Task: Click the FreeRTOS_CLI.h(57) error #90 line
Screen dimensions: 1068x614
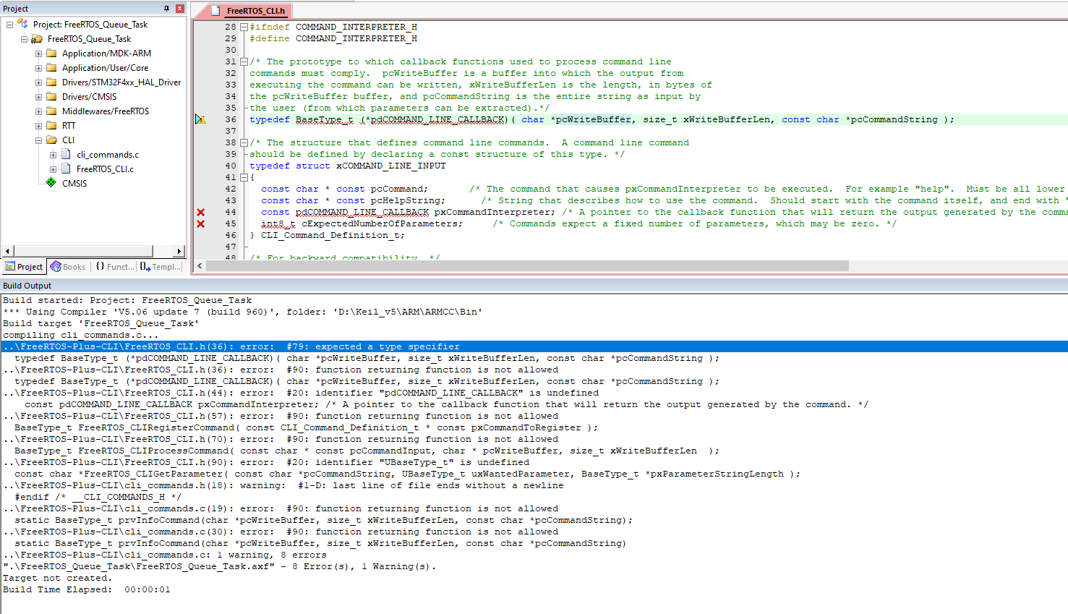Action: (x=281, y=416)
